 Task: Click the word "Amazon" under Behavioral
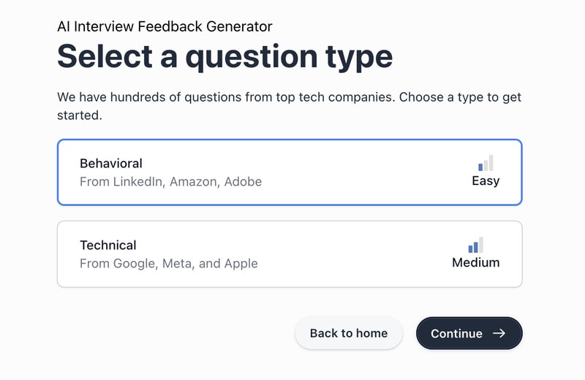pos(194,182)
